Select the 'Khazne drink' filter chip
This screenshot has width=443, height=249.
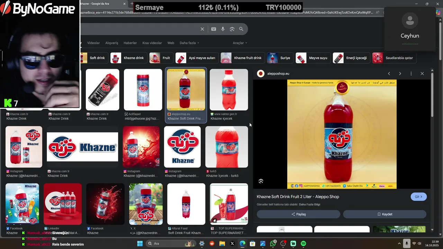click(x=129, y=58)
